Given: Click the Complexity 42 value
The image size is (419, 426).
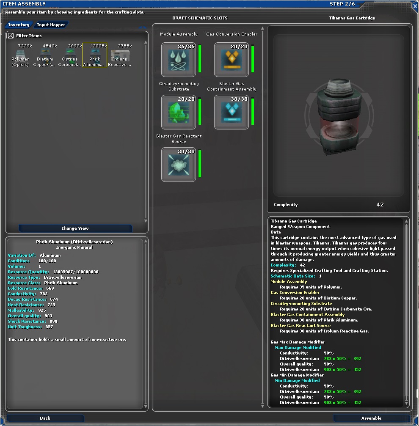Looking at the screenshot, I should coord(380,205).
